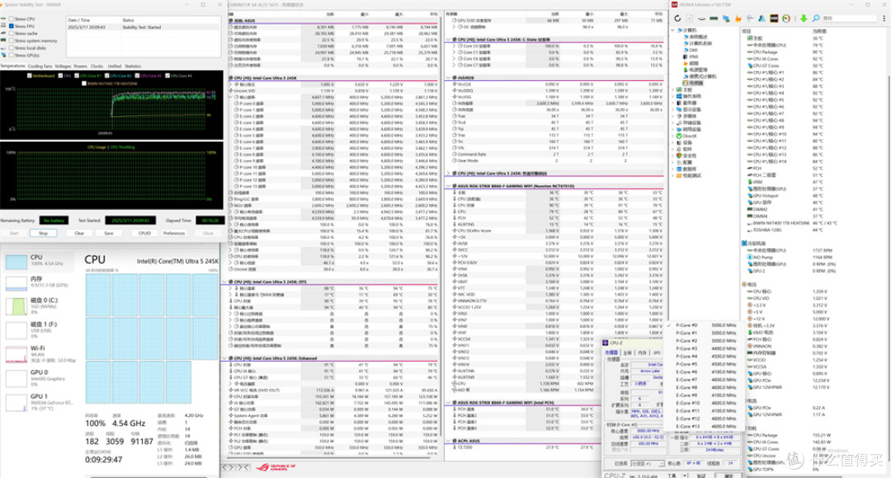Expand the DirectX tree node arrow
The height and width of the screenshot is (478, 891).
(673, 136)
